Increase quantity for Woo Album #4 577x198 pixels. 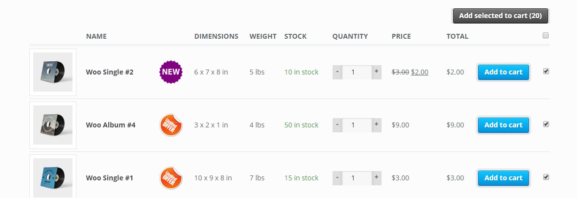point(376,125)
